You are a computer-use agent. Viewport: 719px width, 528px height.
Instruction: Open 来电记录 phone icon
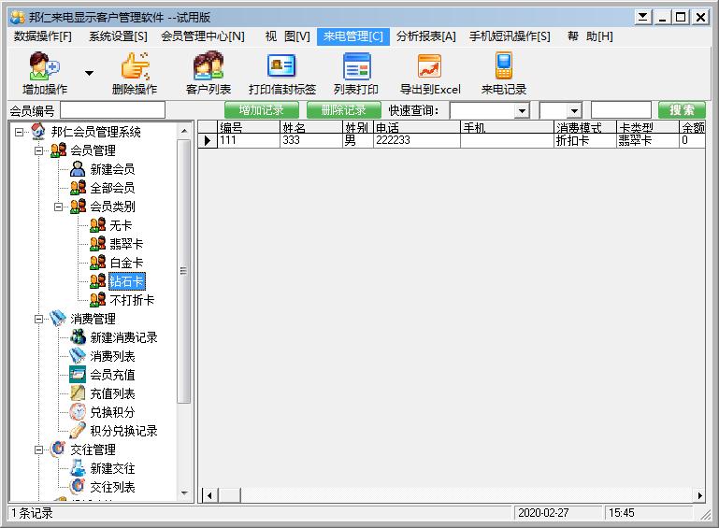pos(503,66)
